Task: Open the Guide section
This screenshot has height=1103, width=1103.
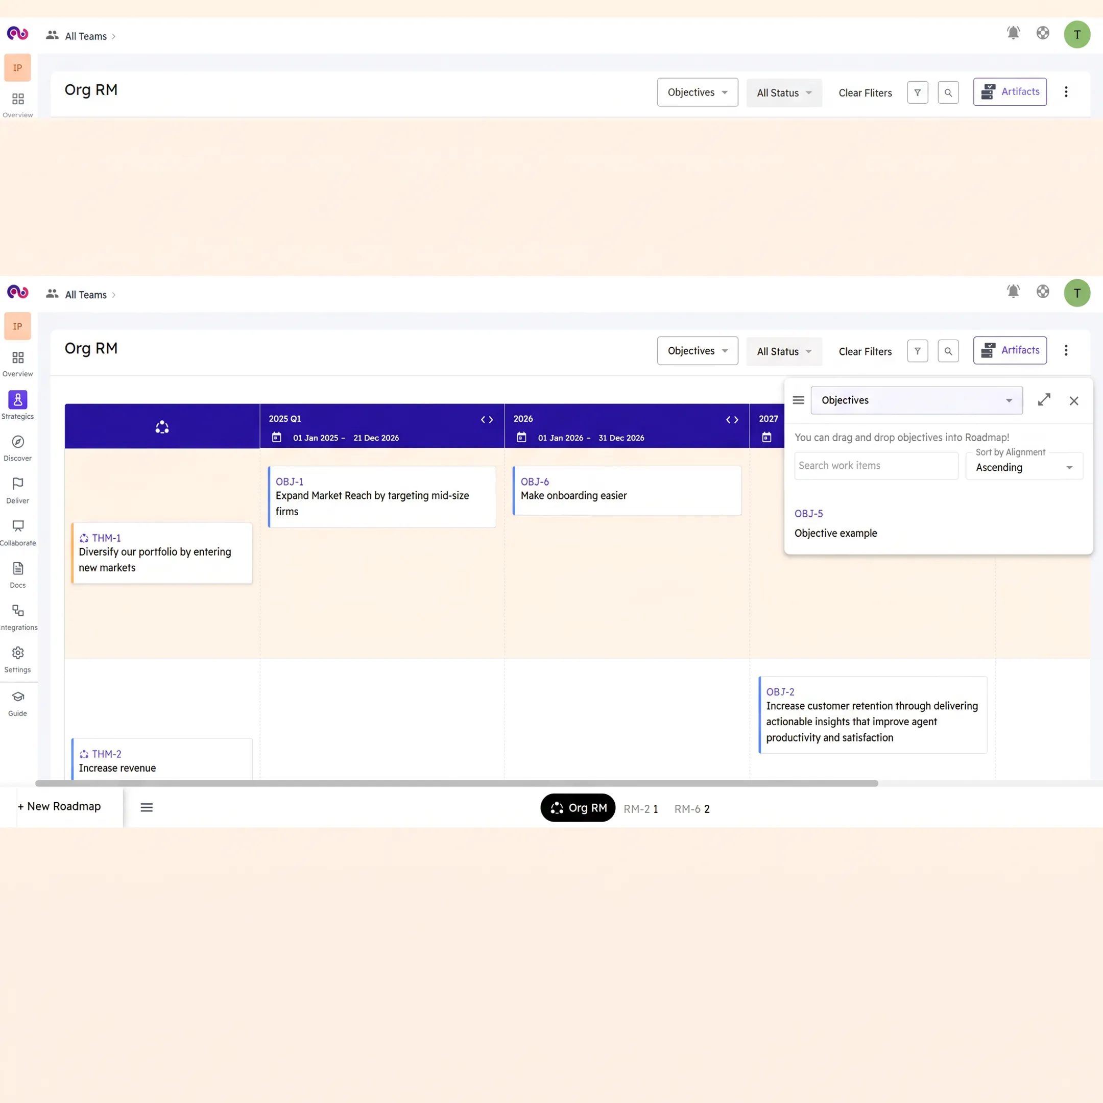Action: pos(18,703)
